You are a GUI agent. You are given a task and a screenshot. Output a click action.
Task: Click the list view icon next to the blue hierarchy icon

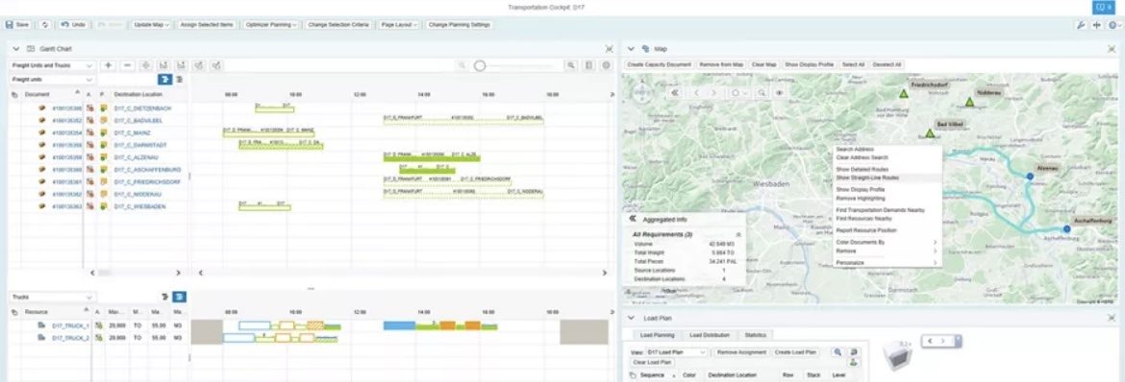tap(179, 80)
